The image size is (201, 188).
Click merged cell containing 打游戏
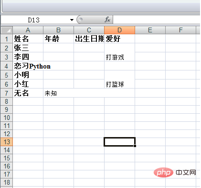click(x=119, y=52)
